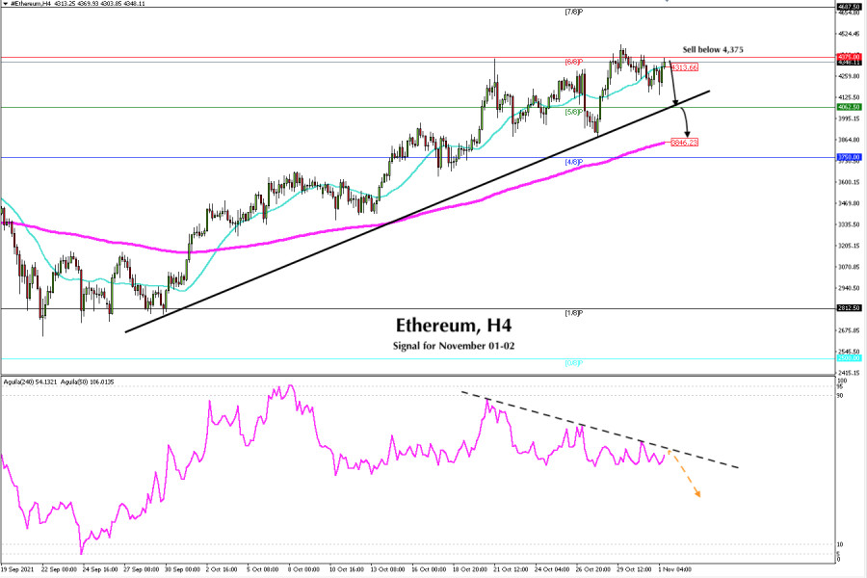Click the 2415.15 price axis value
Viewport: 867px width, 578px height.
pyautogui.click(x=849, y=374)
